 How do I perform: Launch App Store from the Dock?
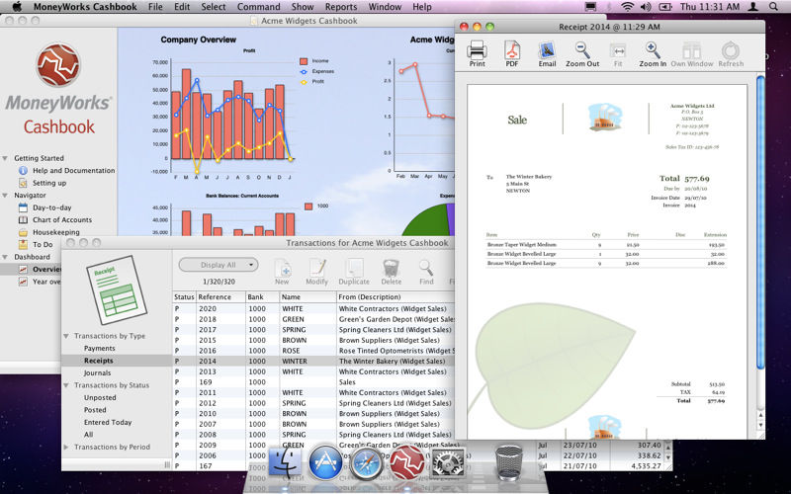click(x=325, y=462)
